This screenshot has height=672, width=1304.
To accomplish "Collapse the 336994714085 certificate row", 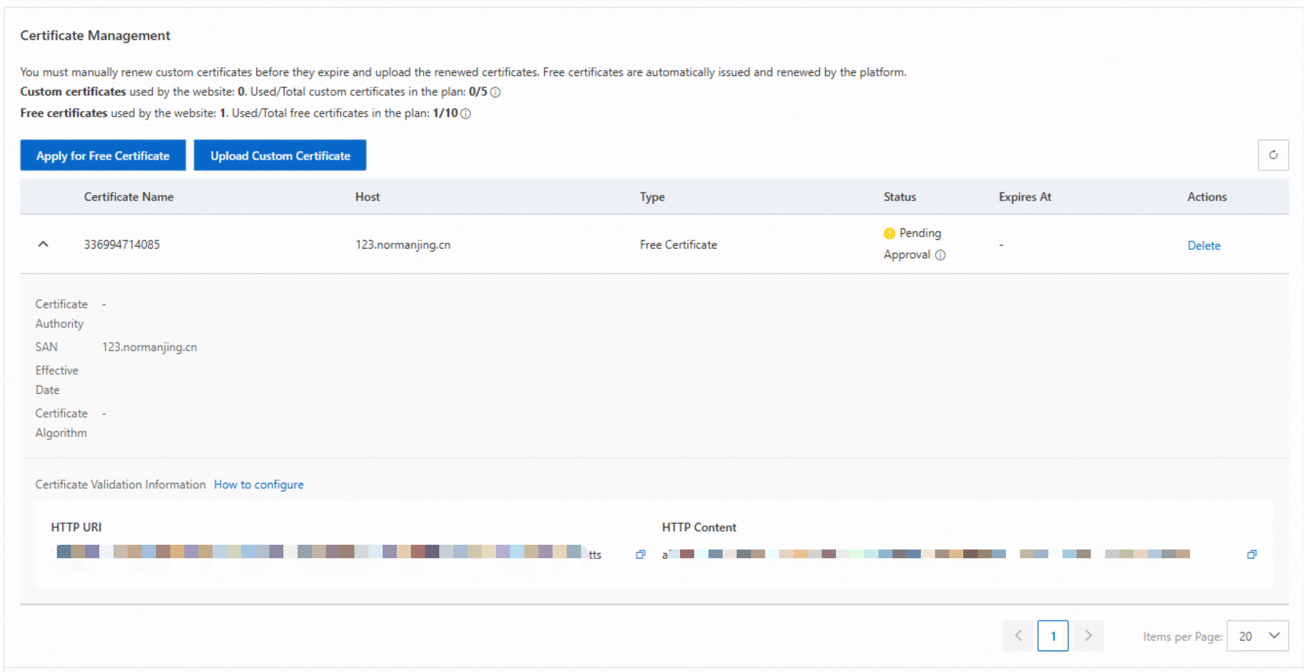I will click(43, 244).
